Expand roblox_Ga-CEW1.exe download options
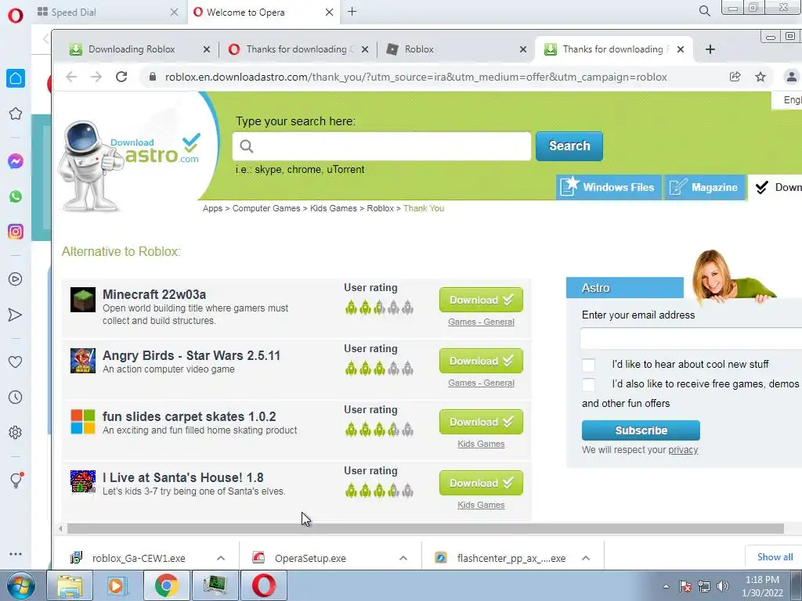The width and height of the screenshot is (802, 601). coord(221,558)
